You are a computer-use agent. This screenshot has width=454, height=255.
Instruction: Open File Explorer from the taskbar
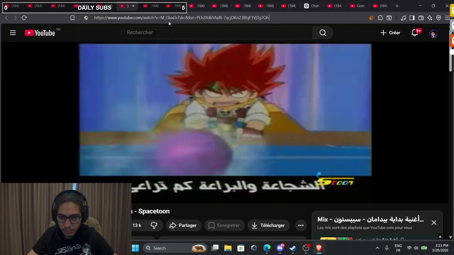tap(228, 248)
